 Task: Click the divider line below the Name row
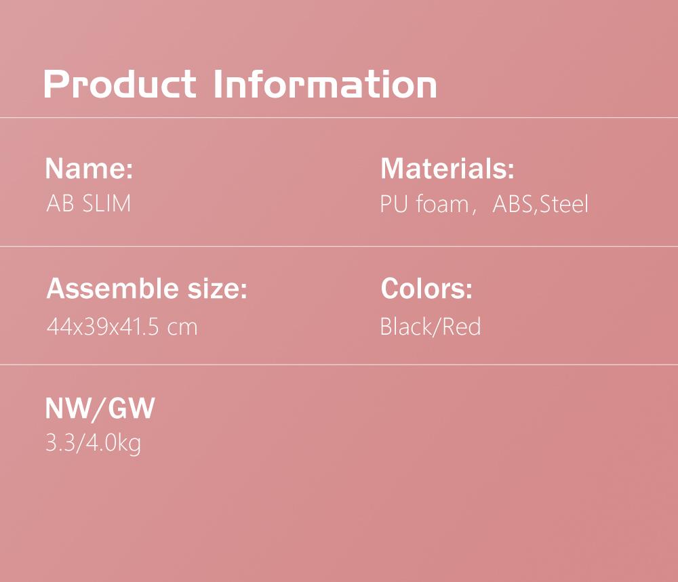click(x=339, y=246)
